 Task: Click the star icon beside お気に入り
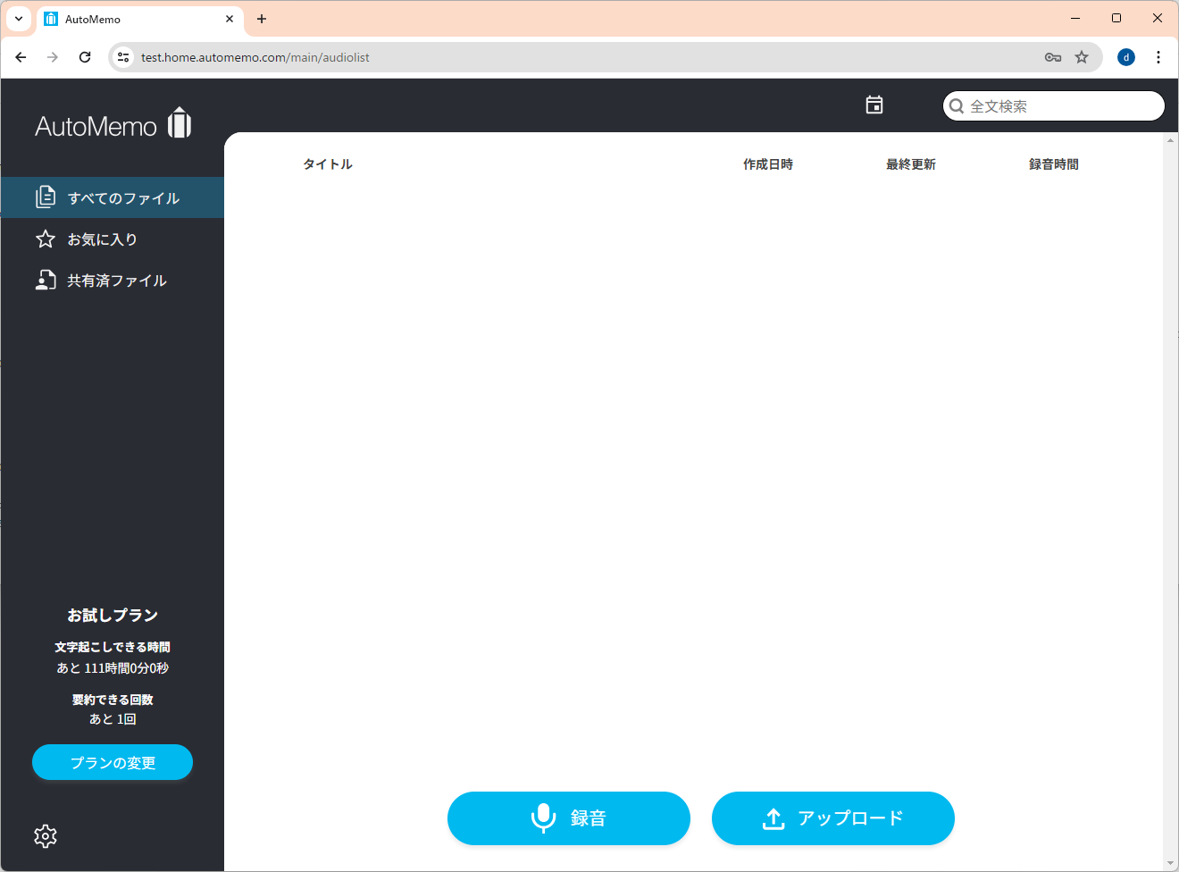(x=46, y=239)
